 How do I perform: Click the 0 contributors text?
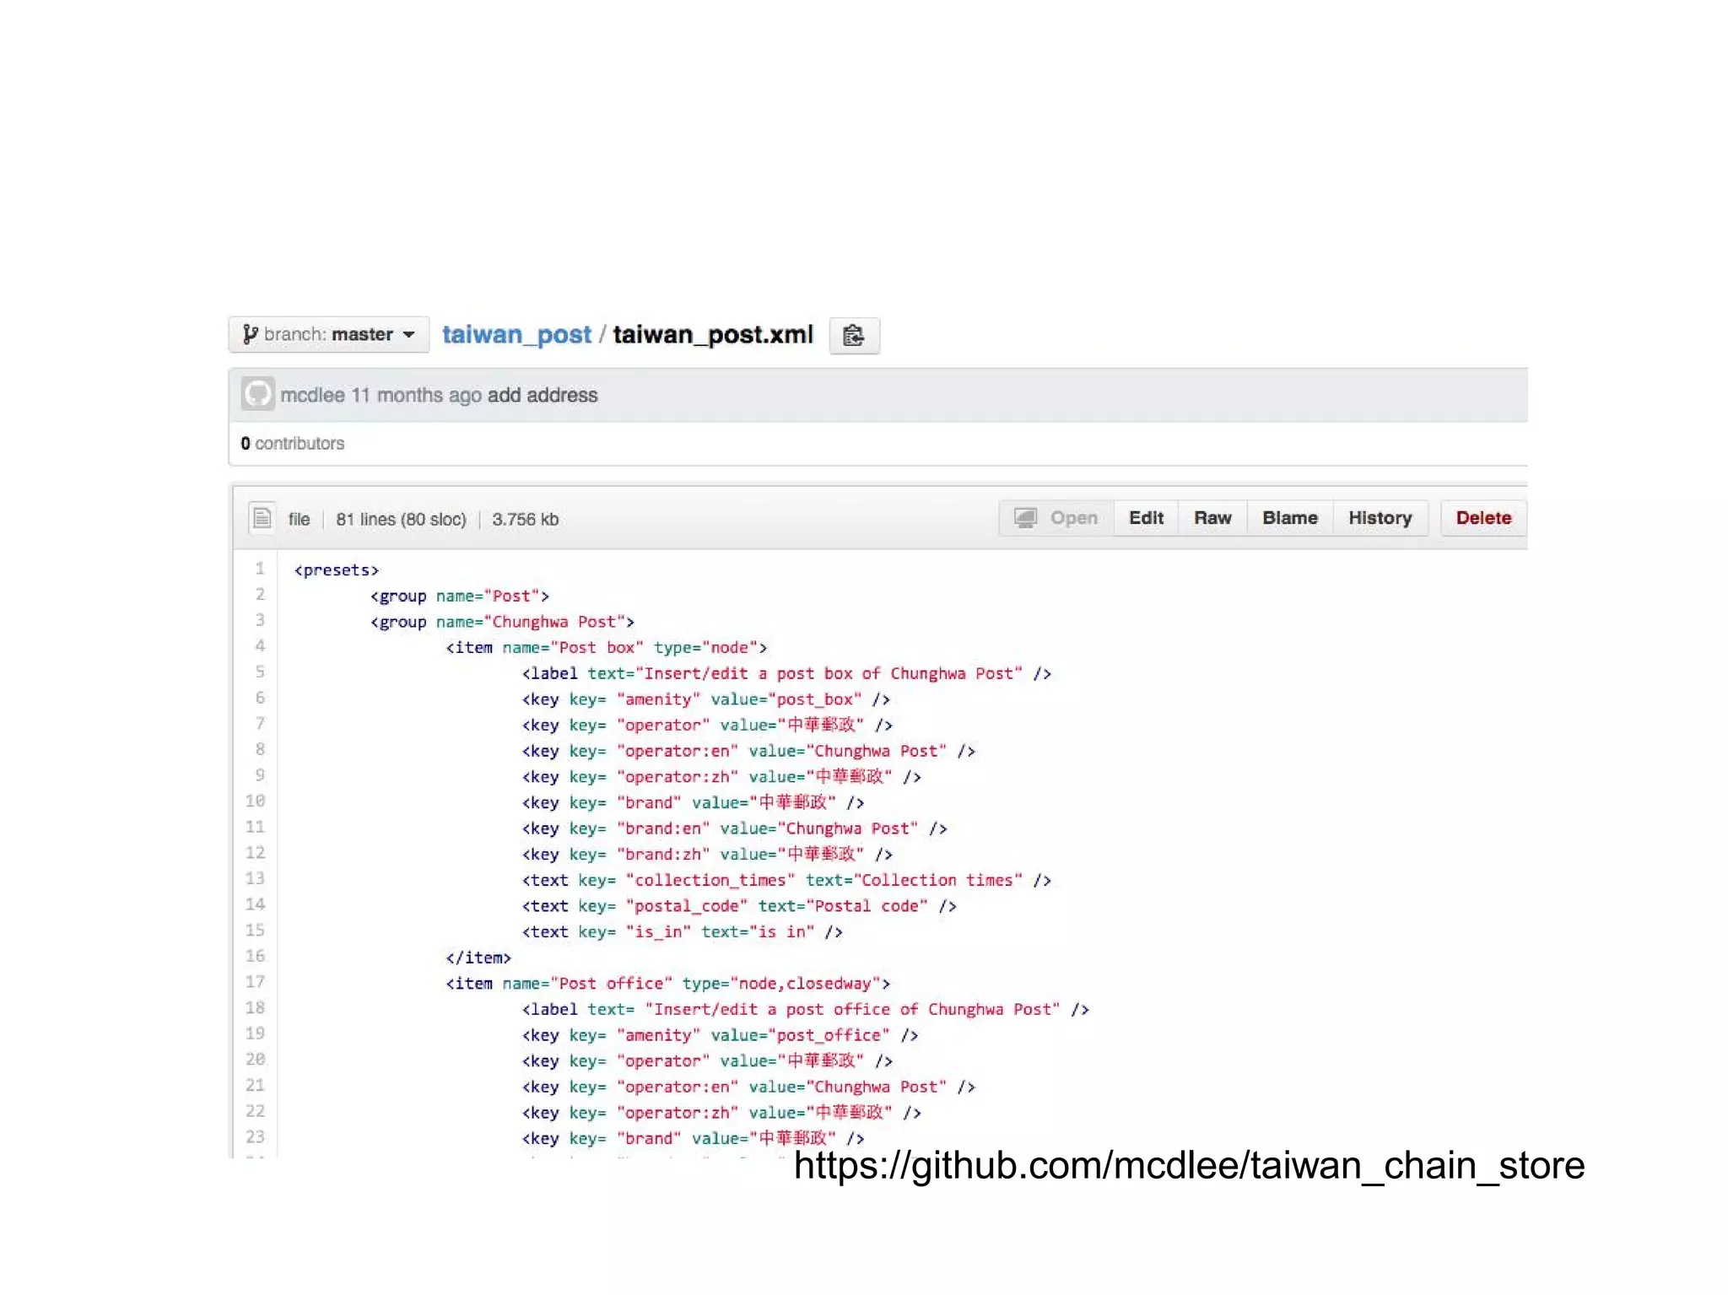click(292, 443)
